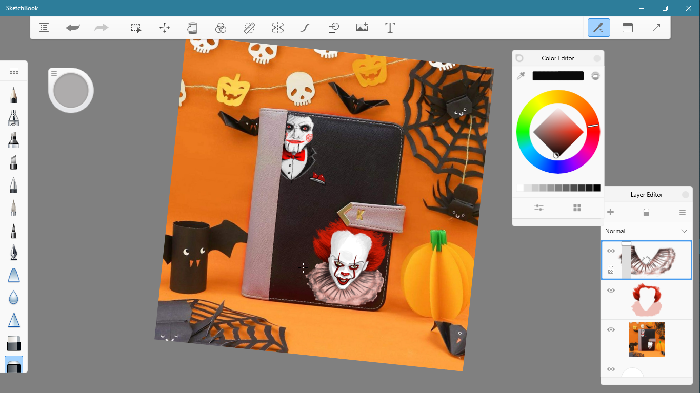Select the Ink fountain pen nib brush
The height and width of the screenshot is (393, 700).
(x=14, y=252)
